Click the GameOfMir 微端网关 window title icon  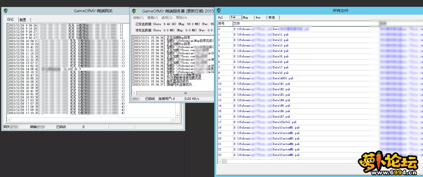(6, 11)
